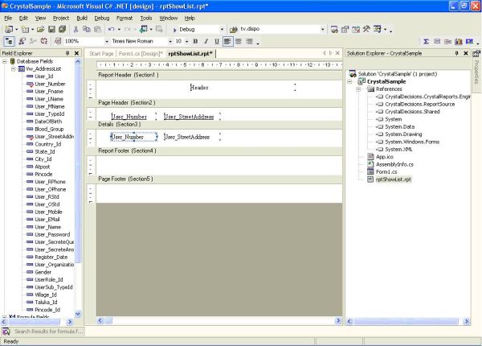Open the Properties side tab

(476, 71)
